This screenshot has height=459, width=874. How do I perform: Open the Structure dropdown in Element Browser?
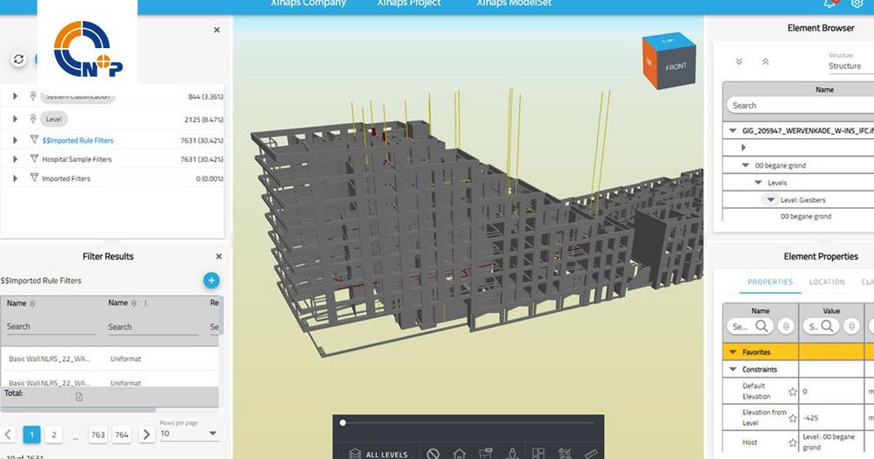pos(850,66)
